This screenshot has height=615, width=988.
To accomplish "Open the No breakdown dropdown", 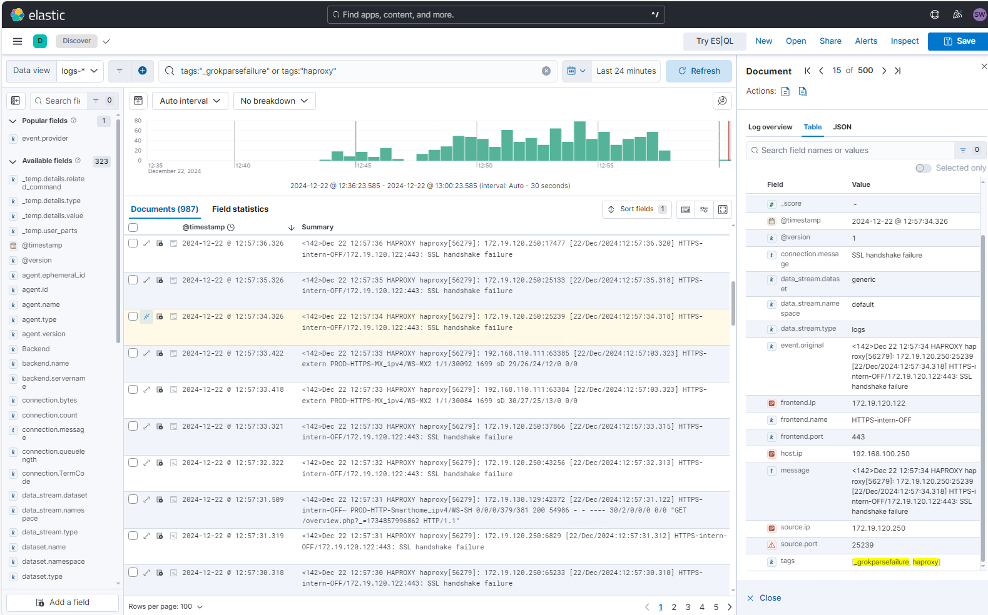I will [274, 101].
